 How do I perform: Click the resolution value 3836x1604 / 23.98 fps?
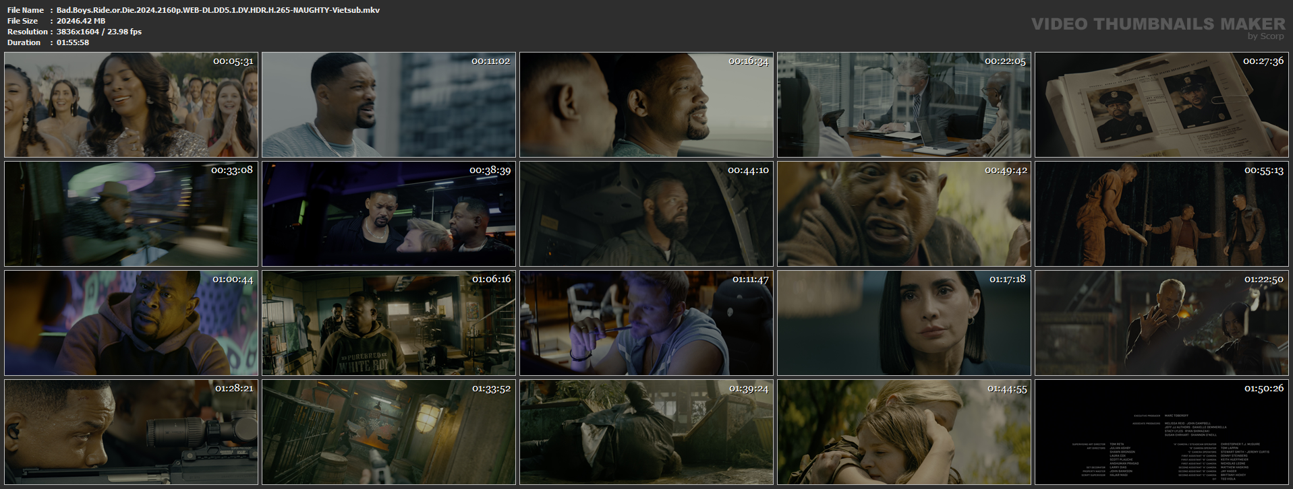99,32
